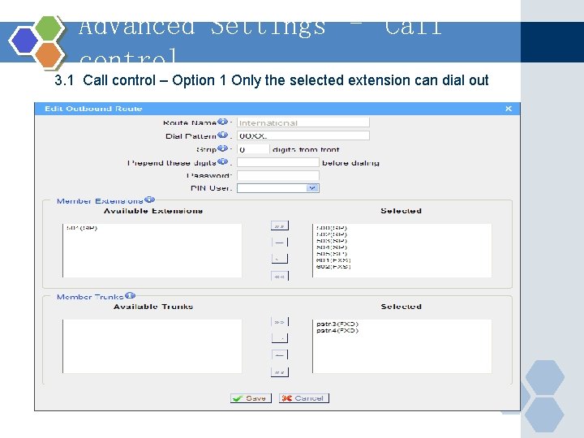Screen dimensions: 584x438
Task: Click the Route Name field
Action: pyautogui.click(x=303, y=122)
